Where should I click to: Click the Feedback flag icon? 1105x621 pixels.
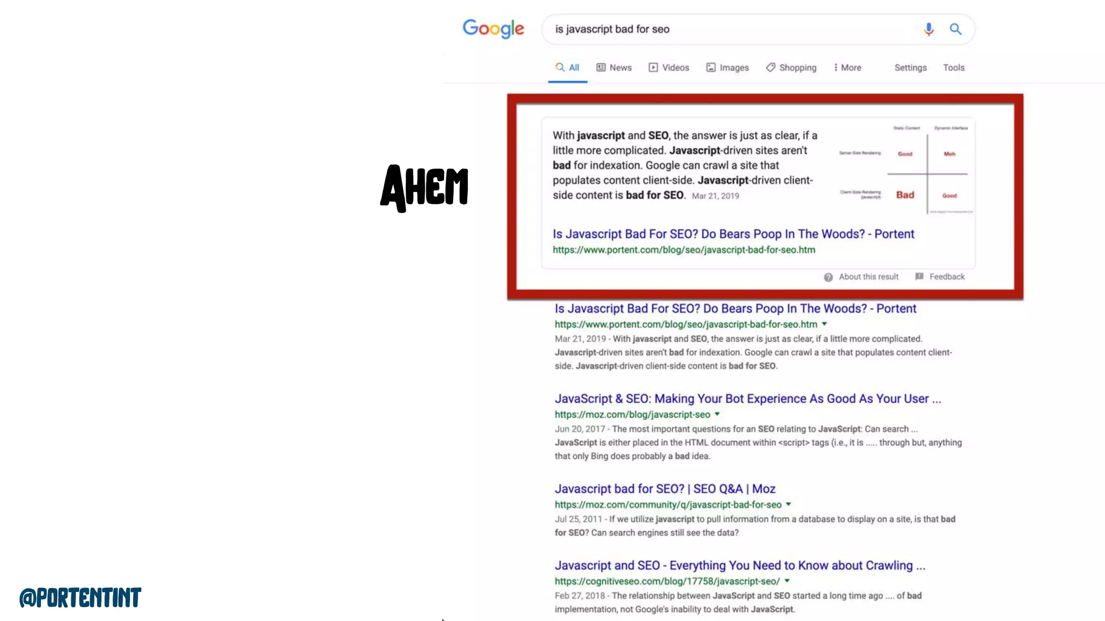[919, 277]
